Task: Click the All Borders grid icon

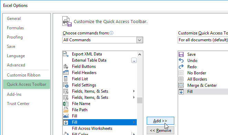Action: [181, 79]
